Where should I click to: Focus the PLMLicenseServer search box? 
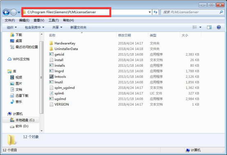pyautogui.click(x=190, y=12)
